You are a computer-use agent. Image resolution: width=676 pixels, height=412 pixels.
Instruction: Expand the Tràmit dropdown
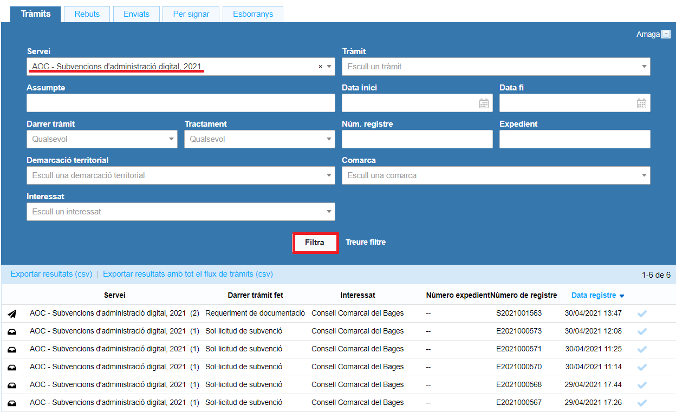(496, 67)
